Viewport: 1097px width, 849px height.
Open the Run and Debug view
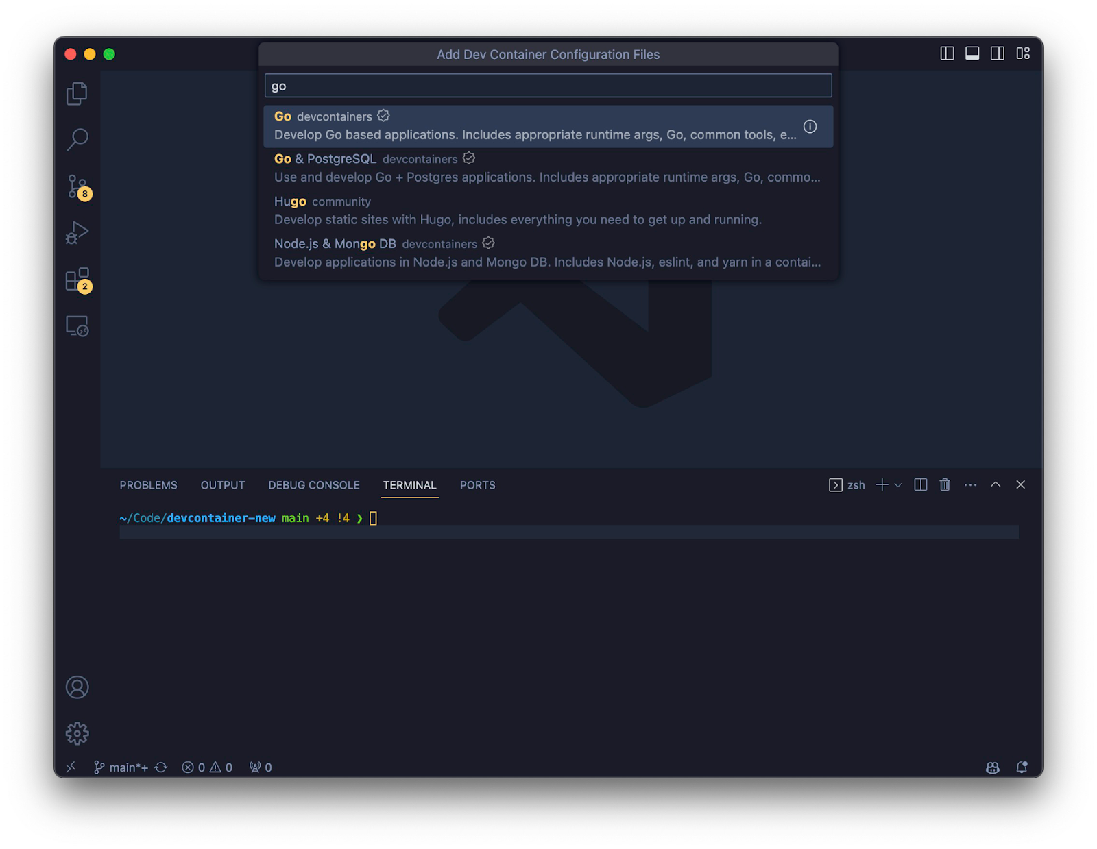coord(77,233)
